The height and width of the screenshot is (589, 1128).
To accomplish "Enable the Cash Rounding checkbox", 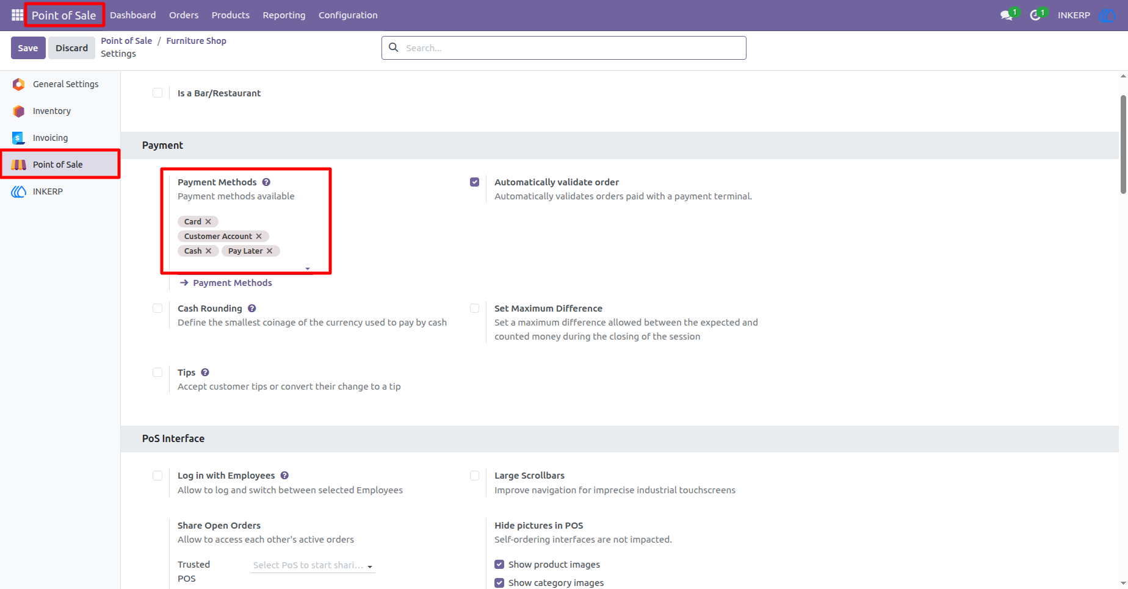I will (157, 309).
